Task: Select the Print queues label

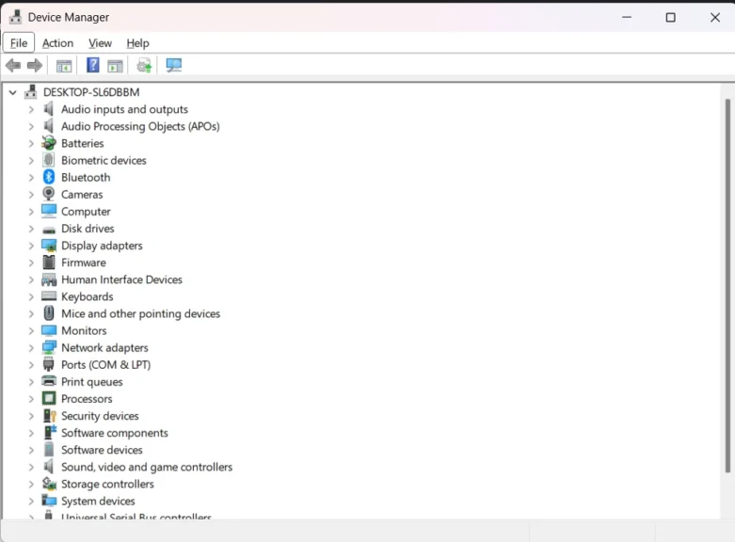Action: 92,382
